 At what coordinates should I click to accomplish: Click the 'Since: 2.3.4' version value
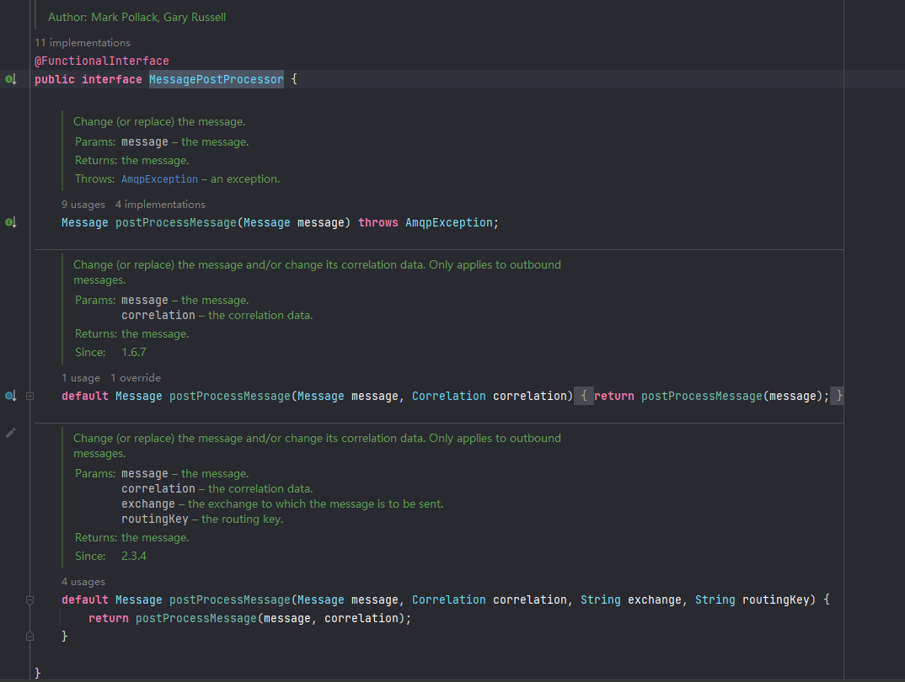coord(134,557)
